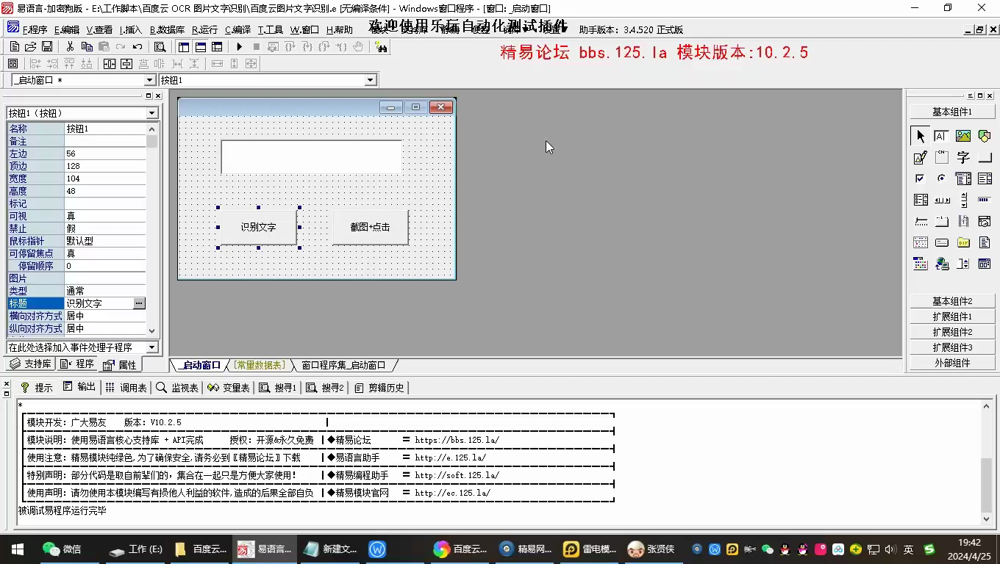Select the hyperlink globe component icon
The image size is (1000, 564).
tap(942, 264)
